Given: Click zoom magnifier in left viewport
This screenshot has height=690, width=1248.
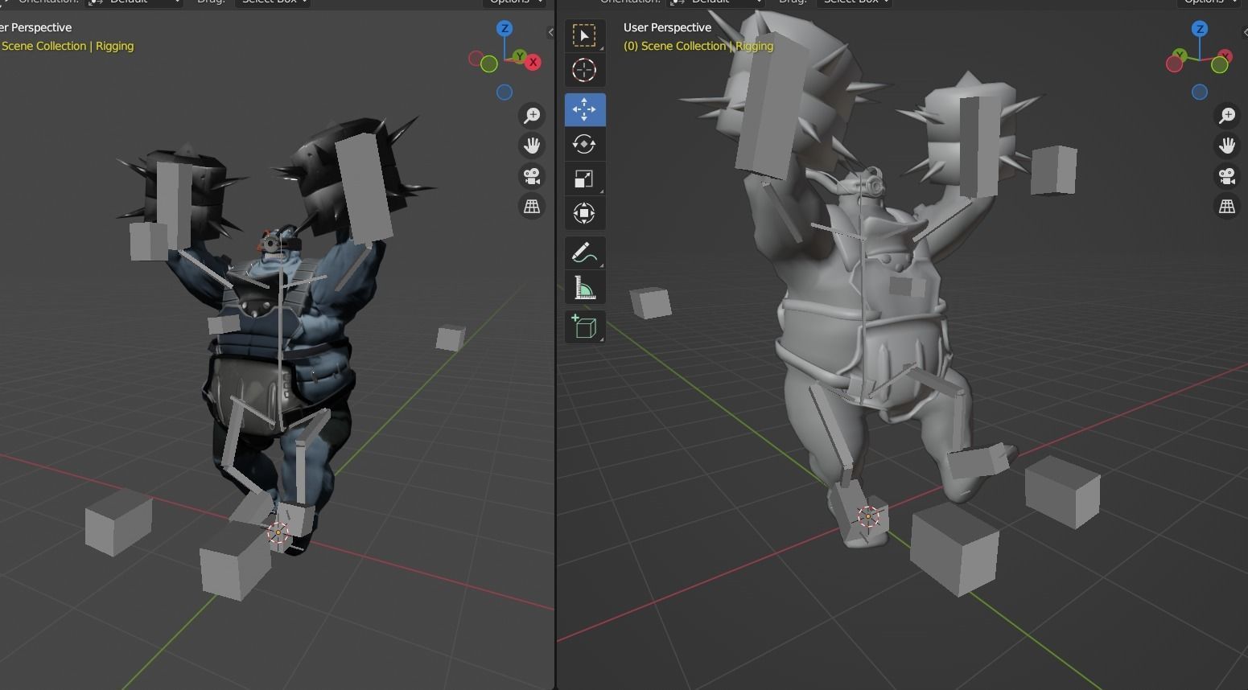Looking at the screenshot, I should (532, 116).
